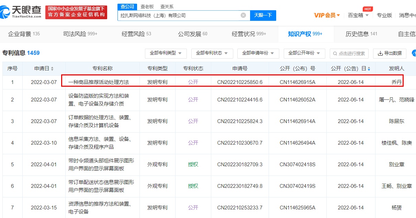This screenshot has width=416, height=218.
Task: Open patent 资源信息的推荐方法和装置
Action: tap(100, 208)
